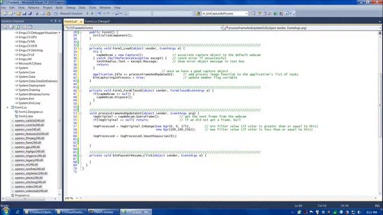Close the Form1.cs tab
The image size is (383, 215).
click(81, 21)
